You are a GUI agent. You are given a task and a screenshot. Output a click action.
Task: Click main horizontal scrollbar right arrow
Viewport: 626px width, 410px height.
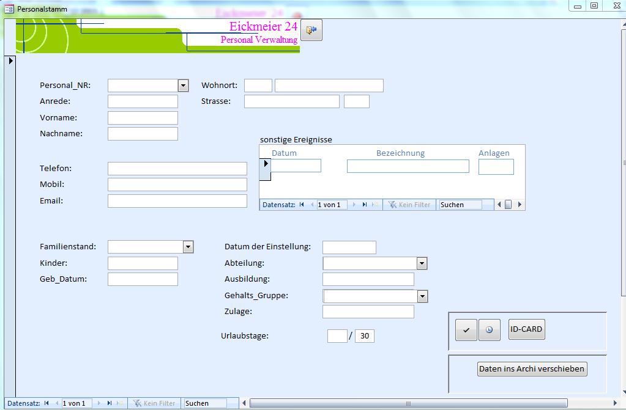(615, 403)
